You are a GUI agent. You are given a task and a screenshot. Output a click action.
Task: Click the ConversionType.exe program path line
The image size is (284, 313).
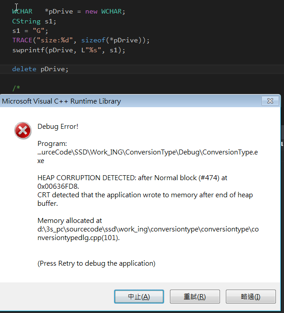(x=147, y=156)
